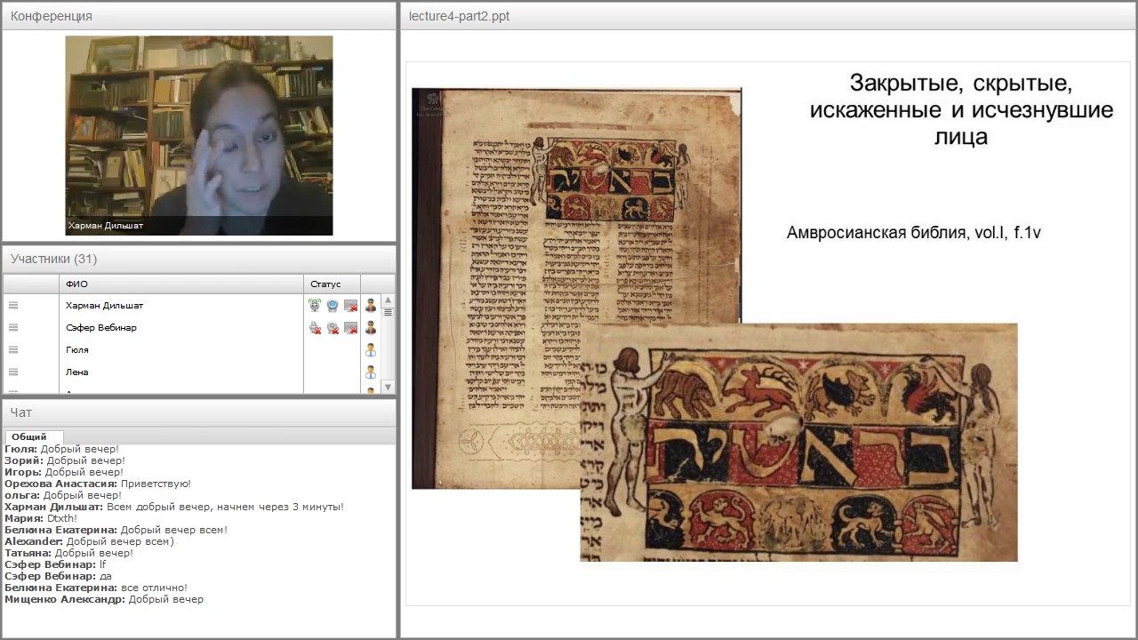Screen dimensions: 1138x640
Task: Click the participants list scrollbar thumb
Action: point(388,312)
